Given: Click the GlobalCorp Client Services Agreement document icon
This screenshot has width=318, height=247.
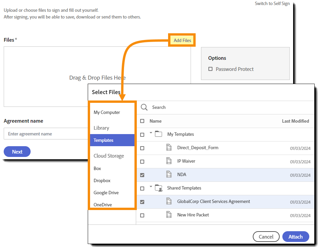Looking at the screenshot, I should tap(168, 201).
